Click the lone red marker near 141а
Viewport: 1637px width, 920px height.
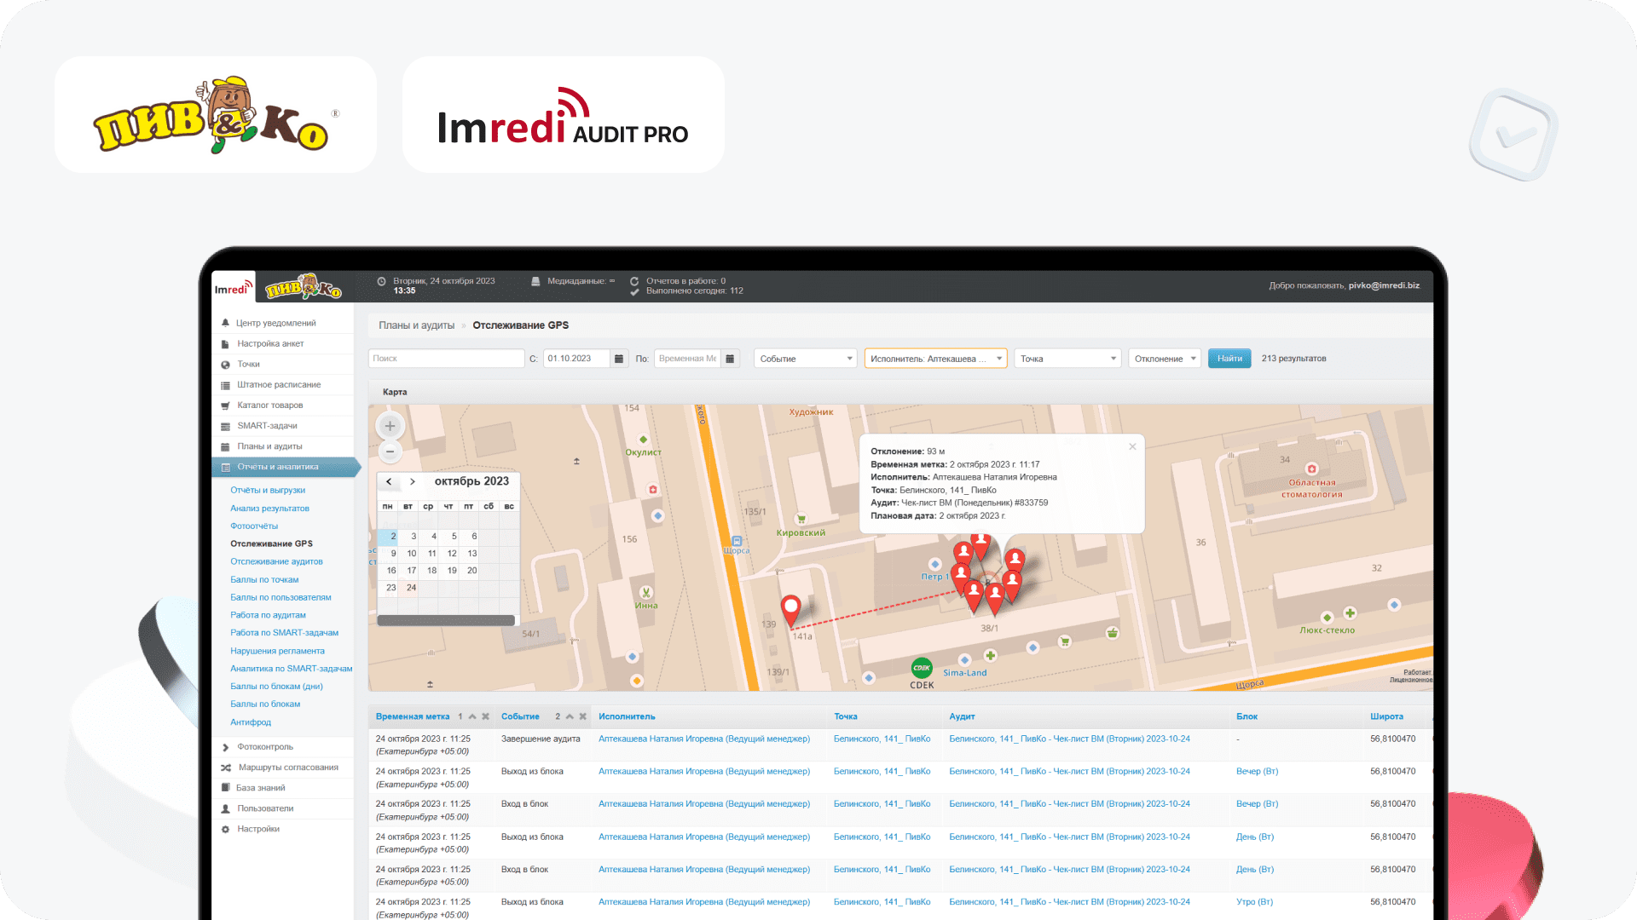[x=790, y=608]
